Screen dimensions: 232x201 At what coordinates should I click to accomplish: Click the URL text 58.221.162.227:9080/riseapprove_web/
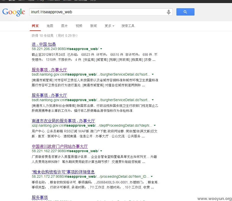[x=65, y=151]
